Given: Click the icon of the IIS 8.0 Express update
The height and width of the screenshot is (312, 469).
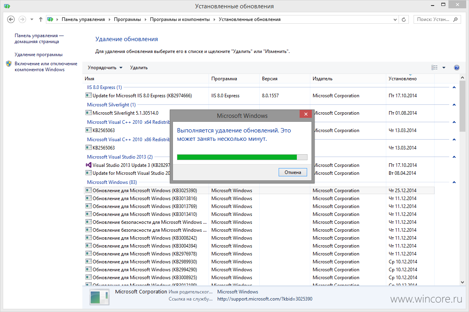Looking at the screenshot, I should click(89, 95).
